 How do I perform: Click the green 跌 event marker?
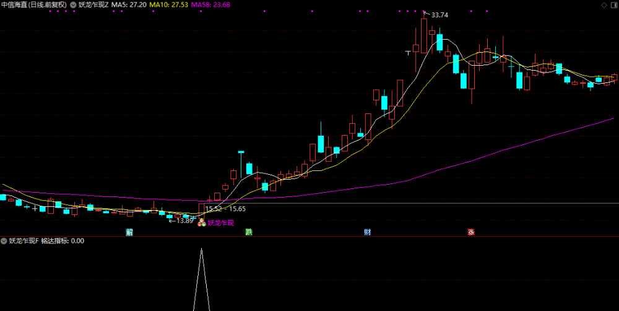pyautogui.click(x=249, y=232)
